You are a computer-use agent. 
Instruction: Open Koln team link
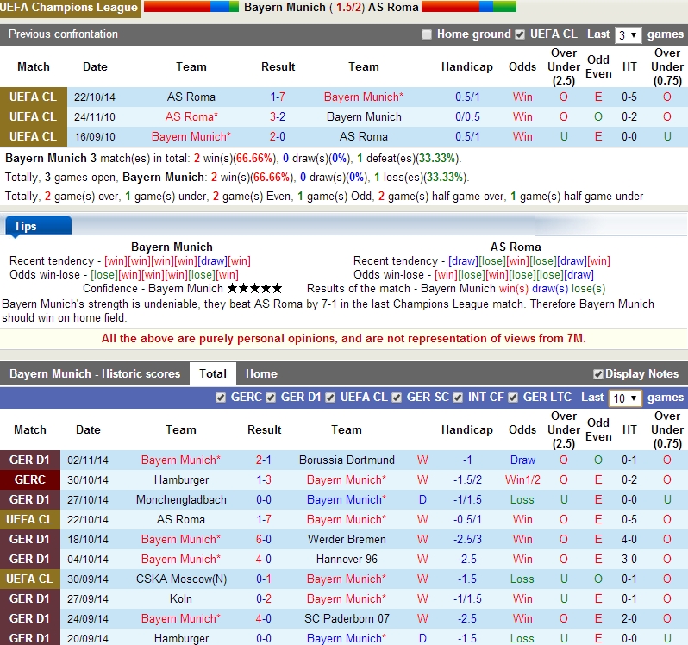point(181,599)
